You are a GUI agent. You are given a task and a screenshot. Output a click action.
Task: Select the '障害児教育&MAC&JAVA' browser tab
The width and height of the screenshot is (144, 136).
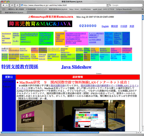[14, 13]
